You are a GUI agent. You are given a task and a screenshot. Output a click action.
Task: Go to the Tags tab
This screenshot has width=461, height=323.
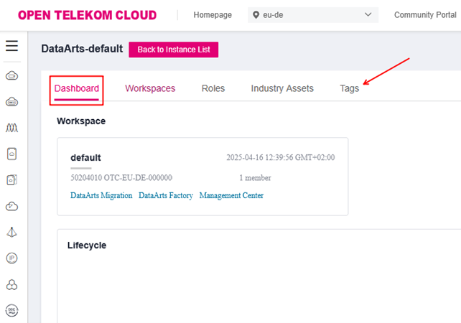[349, 88]
